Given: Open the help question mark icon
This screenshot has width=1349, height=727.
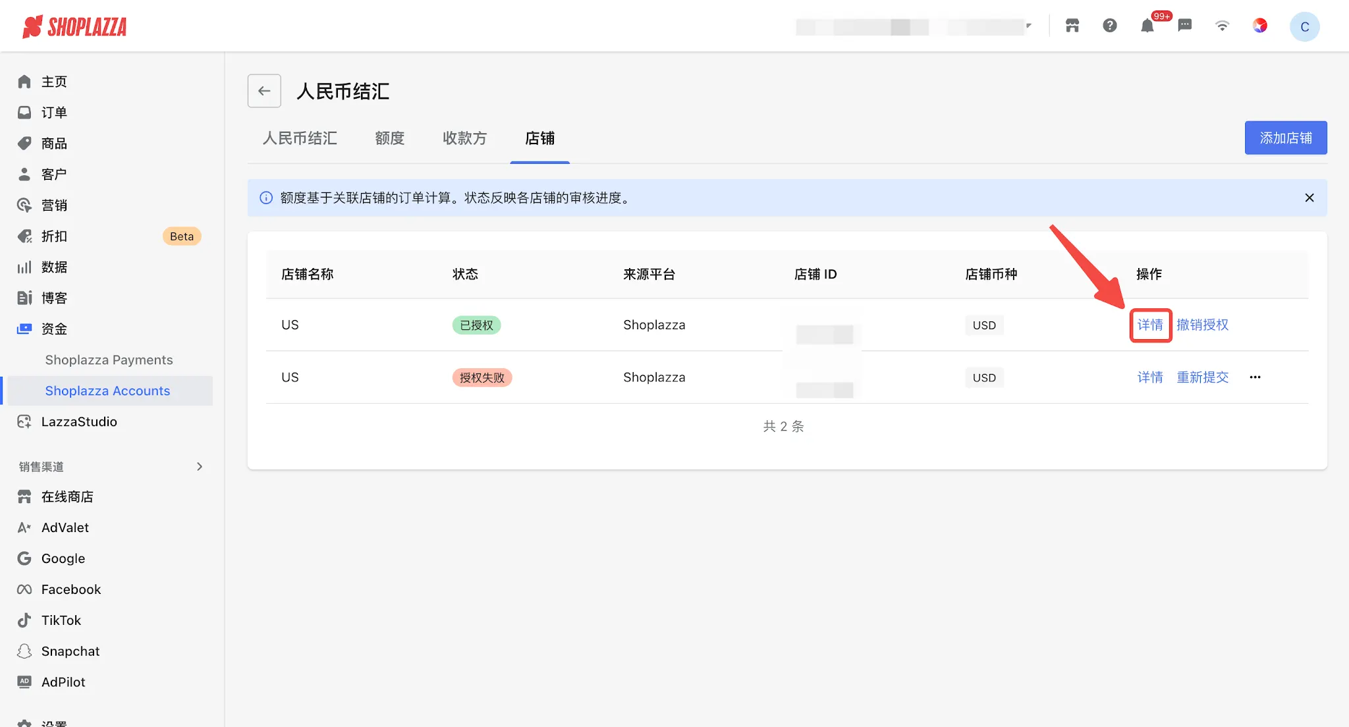Looking at the screenshot, I should (1110, 26).
